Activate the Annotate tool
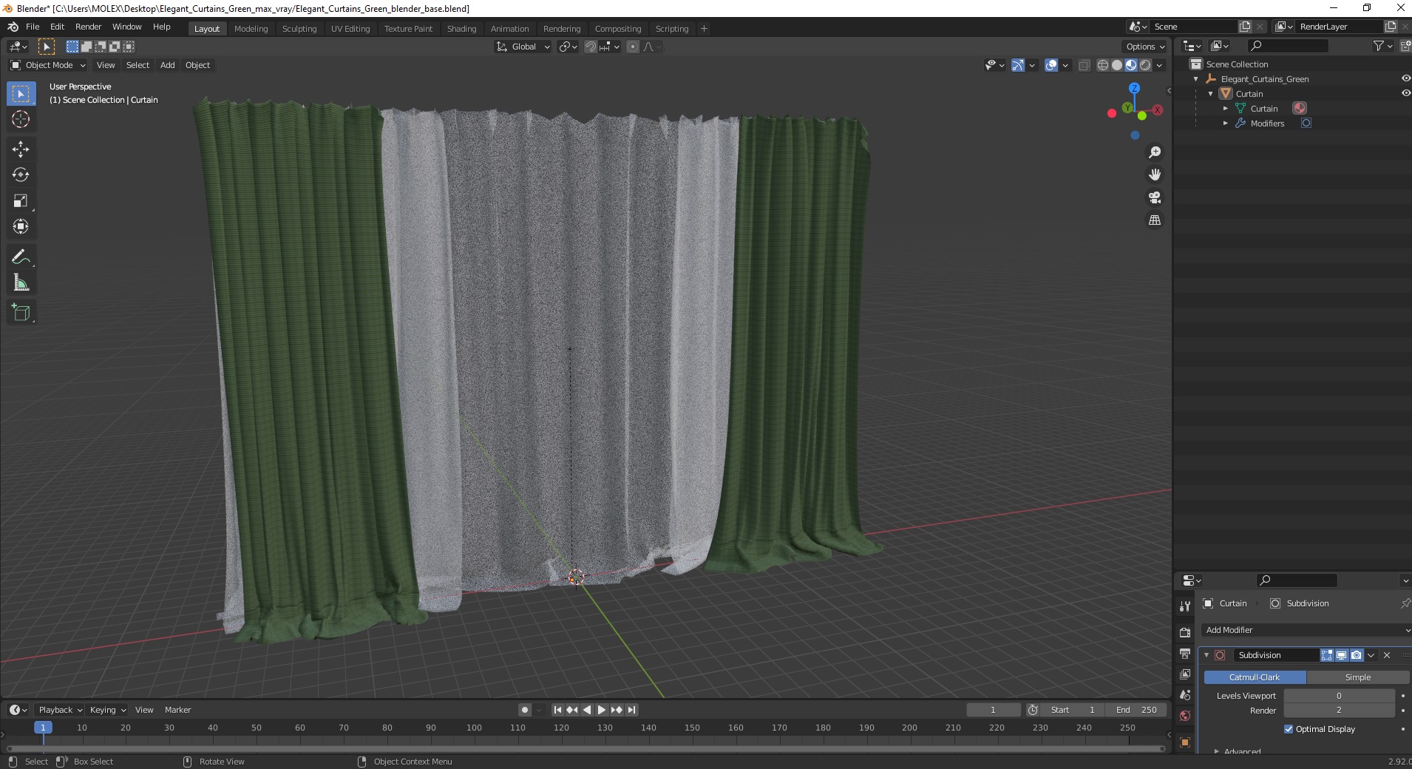Viewport: 1412px width, 769px height. tap(21, 257)
